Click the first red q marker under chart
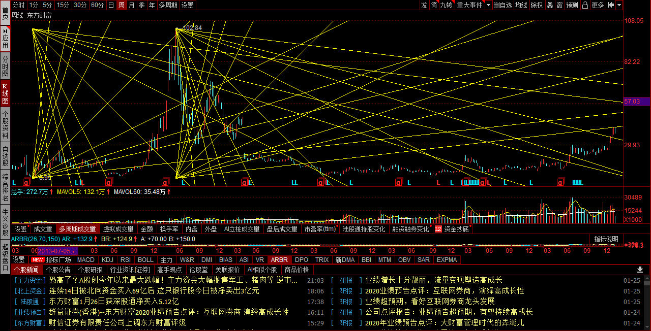This screenshot has height=331, width=651. tap(26, 182)
